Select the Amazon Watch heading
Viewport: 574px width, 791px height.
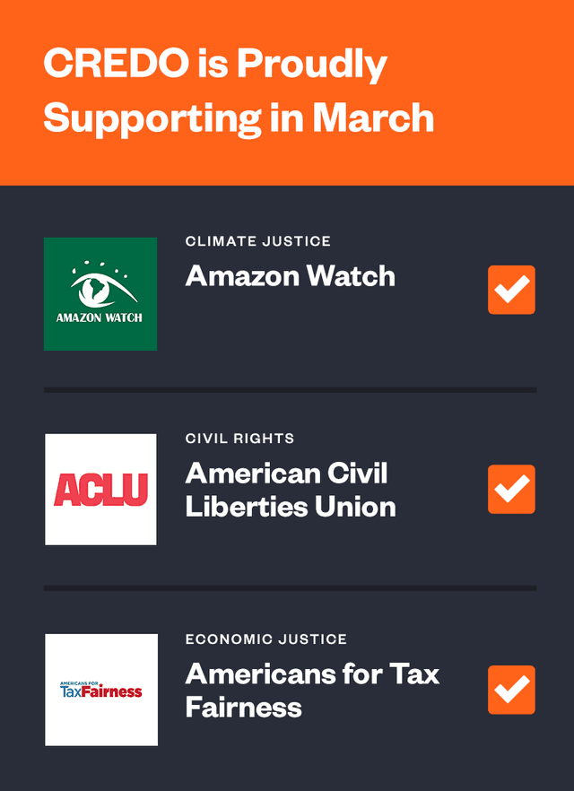pyautogui.click(x=290, y=276)
